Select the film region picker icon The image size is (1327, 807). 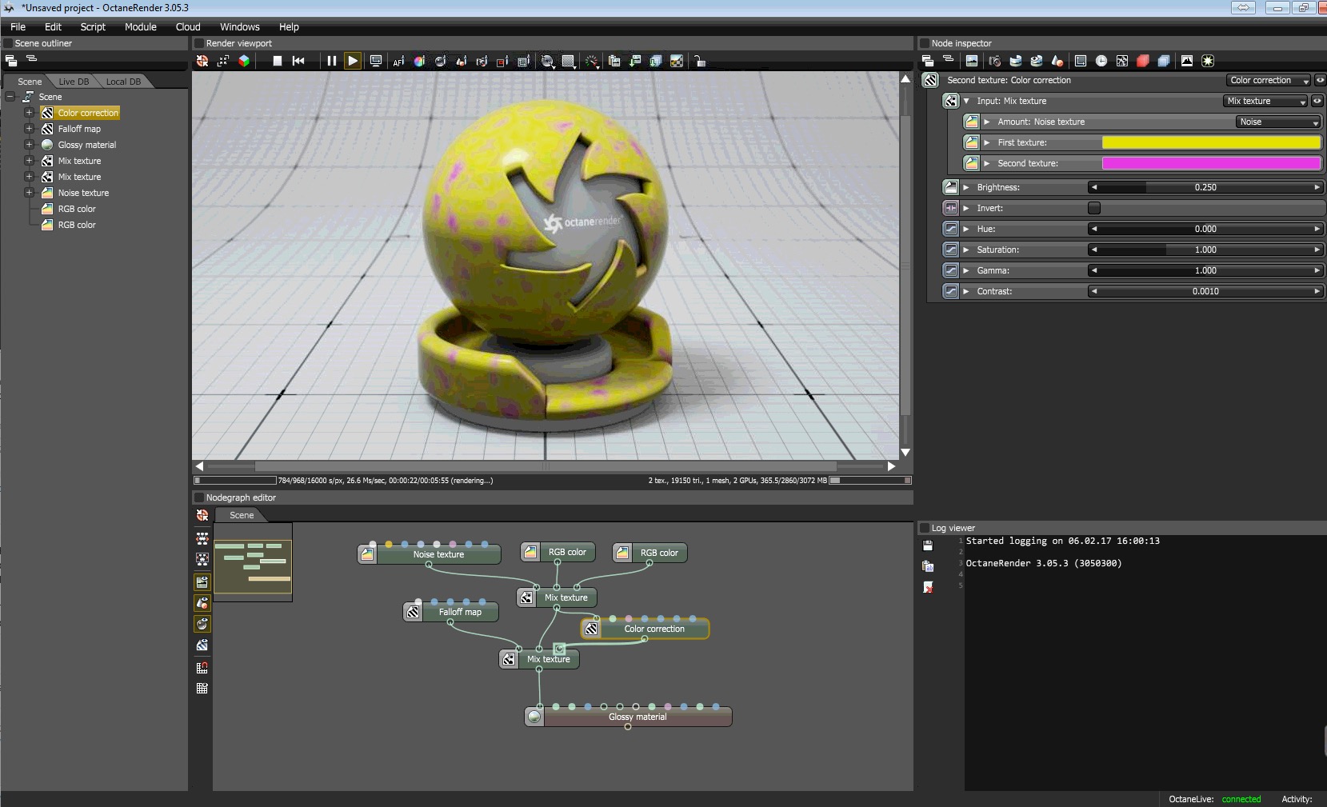tap(524, 61)
